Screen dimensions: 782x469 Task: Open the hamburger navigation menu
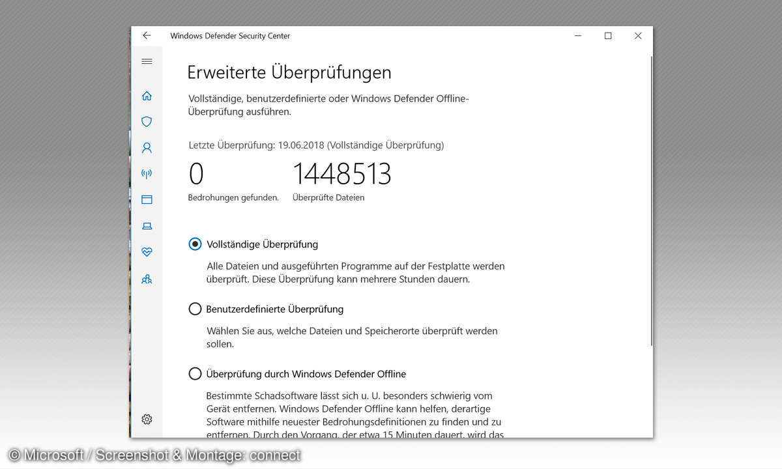pos(147,61)
